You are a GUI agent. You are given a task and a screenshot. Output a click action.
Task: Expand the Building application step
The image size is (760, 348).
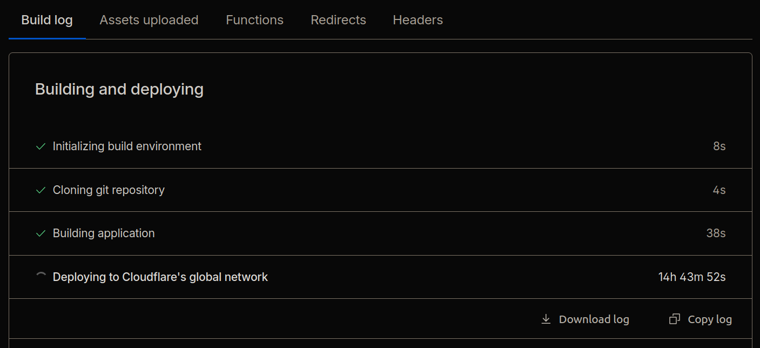click(x=104, y=233)
